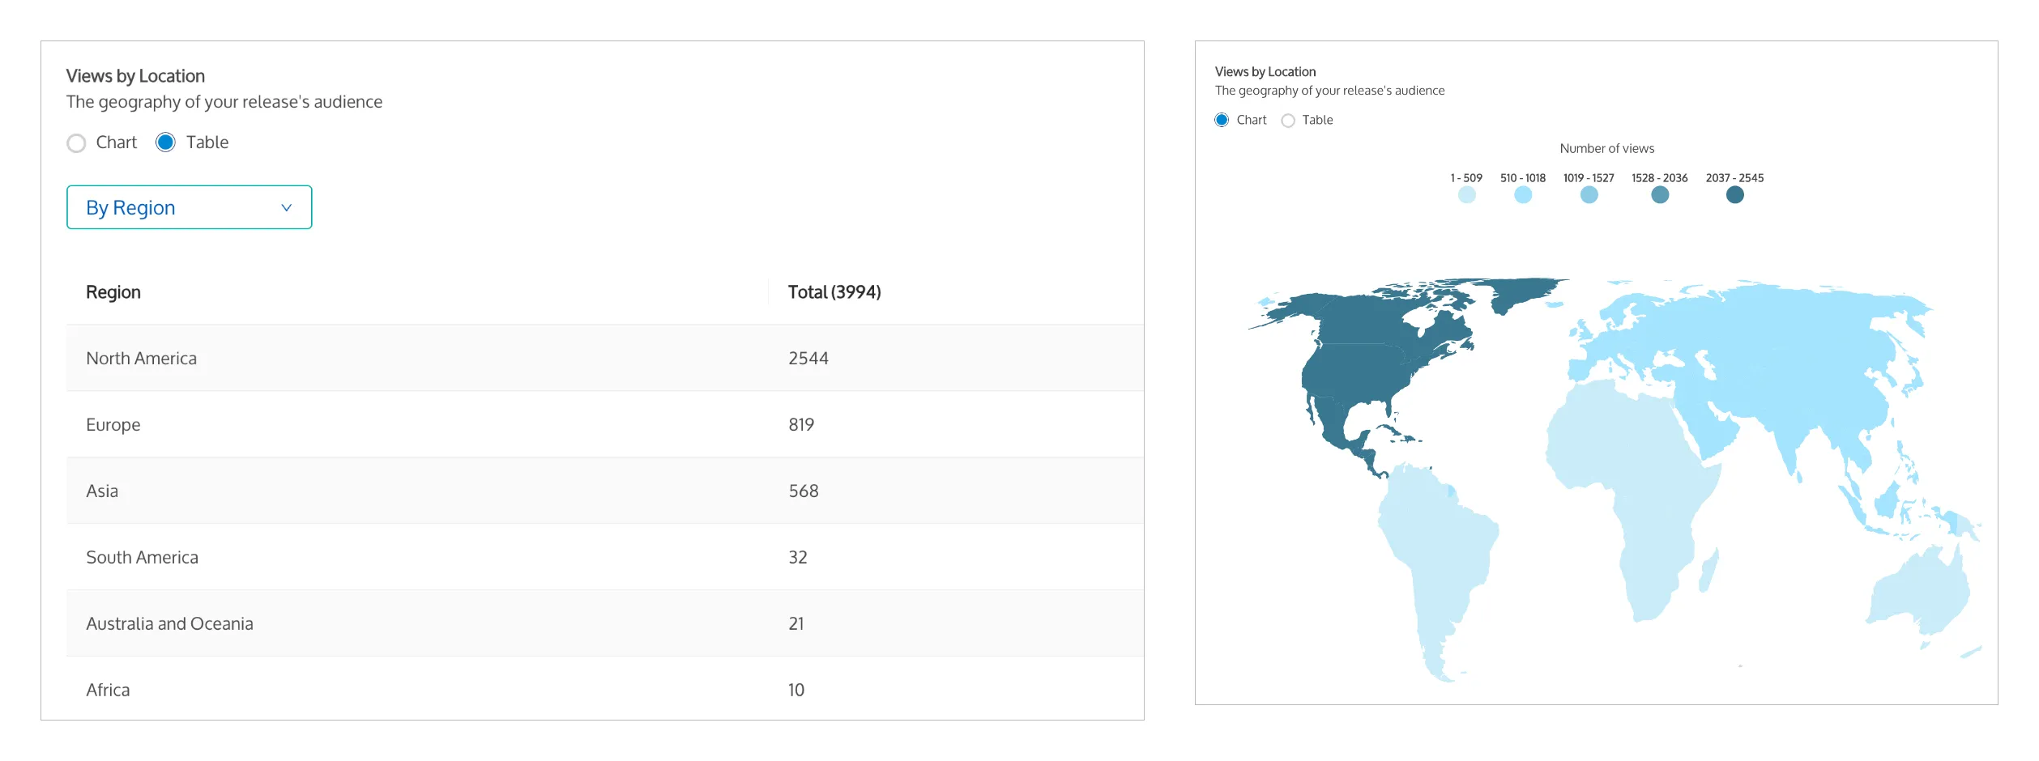Click the 2037 - 2545 legend swatch
The height and width of the screenshot is (761, 2039).
[x=1734, y=195]
